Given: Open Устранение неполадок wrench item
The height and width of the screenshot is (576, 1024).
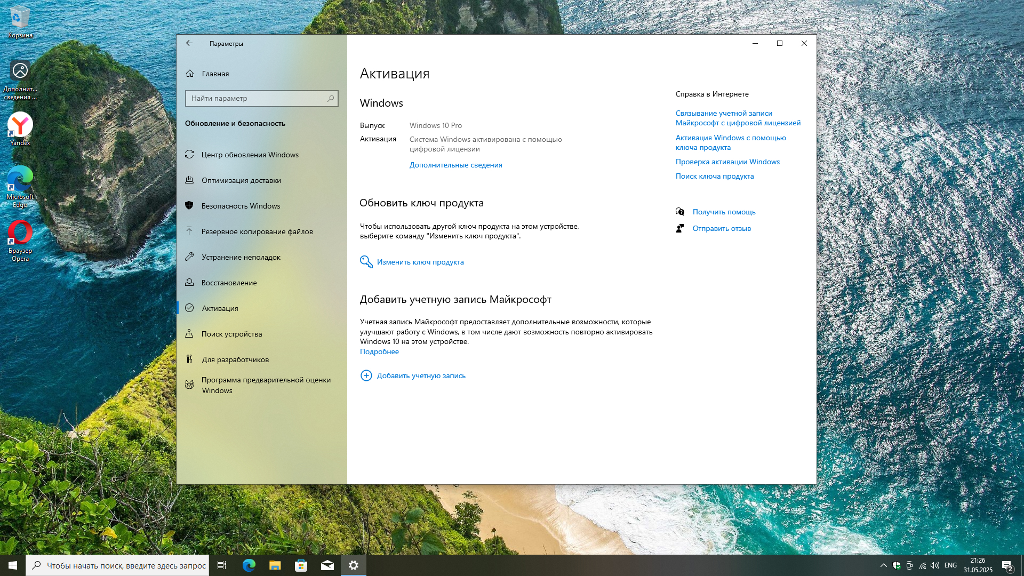Looking at the screenshot, I should tap(241, 257).
